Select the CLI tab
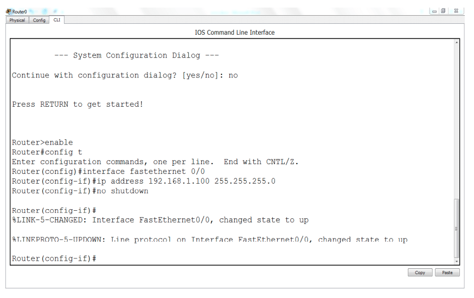Viewport: 474px width, 298px height. [x=57, y=20]
